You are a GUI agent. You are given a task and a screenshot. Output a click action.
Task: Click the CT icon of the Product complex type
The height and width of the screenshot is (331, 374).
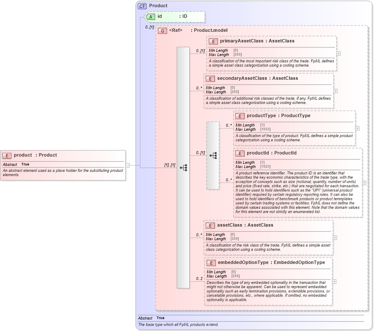click(x=141, y=6)
